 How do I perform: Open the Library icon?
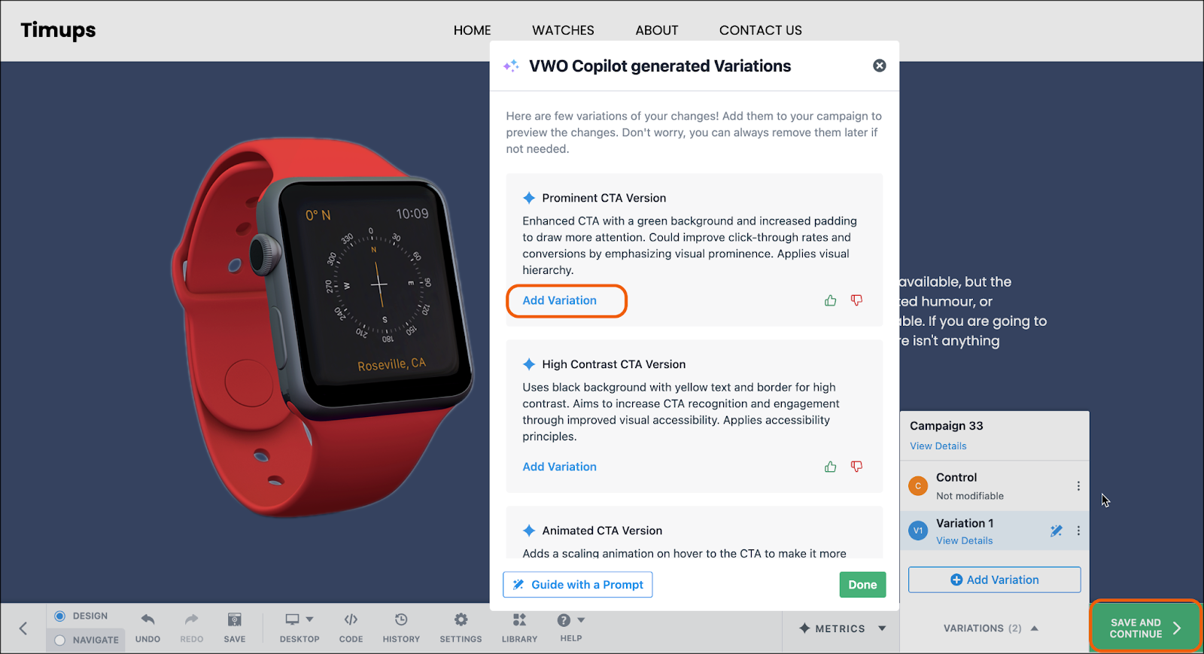point(519,619)
